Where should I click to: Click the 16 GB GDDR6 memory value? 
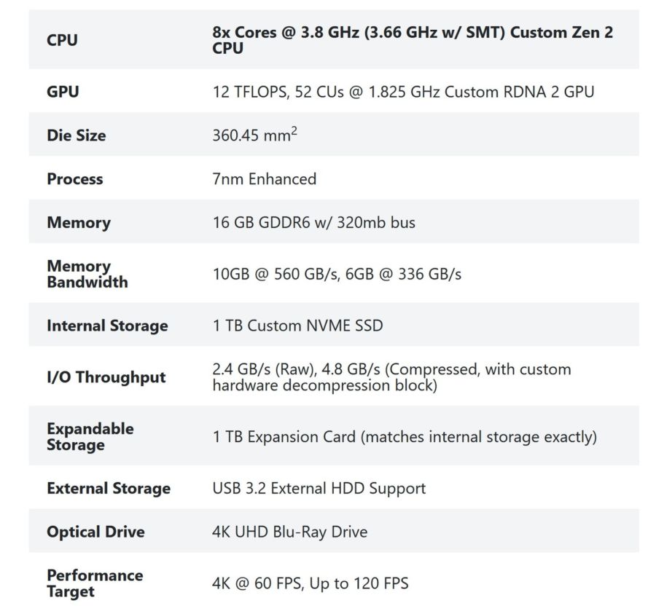(x=313, y=223)
